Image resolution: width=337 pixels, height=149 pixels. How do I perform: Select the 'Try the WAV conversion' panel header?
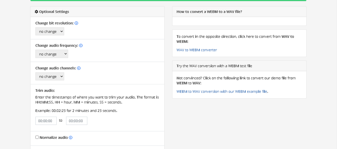coord(214,66)
